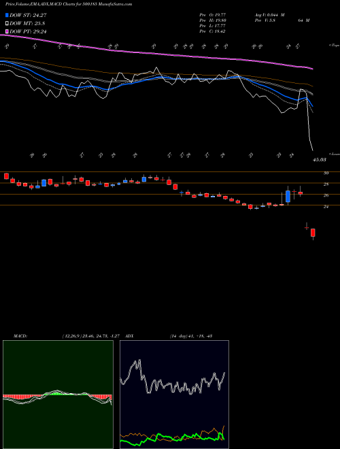
Task: Click the magenta DOW PT legend swatch
Action: [7, 31]
